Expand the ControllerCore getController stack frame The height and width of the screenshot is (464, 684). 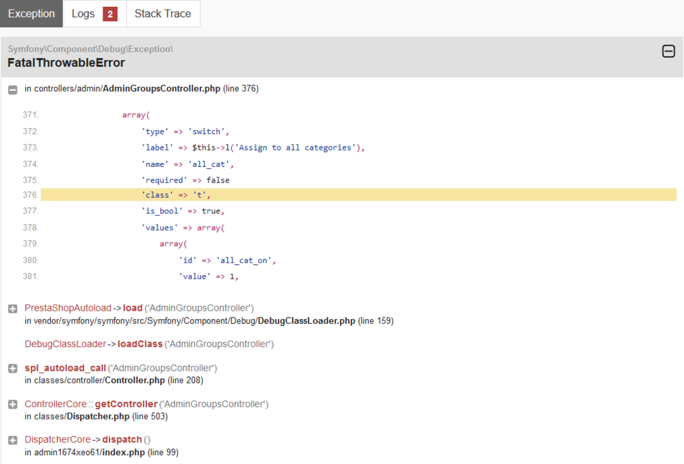[x=12, y=404]
